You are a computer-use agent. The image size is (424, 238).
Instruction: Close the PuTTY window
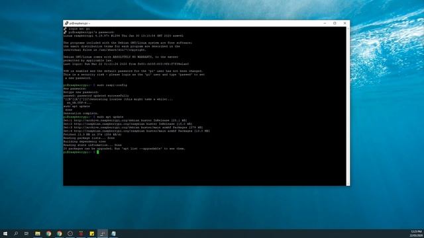(344, 23)
